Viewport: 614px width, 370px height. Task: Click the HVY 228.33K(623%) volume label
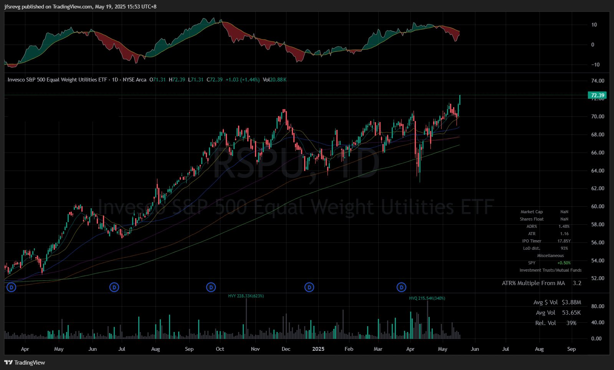point(246,296)
